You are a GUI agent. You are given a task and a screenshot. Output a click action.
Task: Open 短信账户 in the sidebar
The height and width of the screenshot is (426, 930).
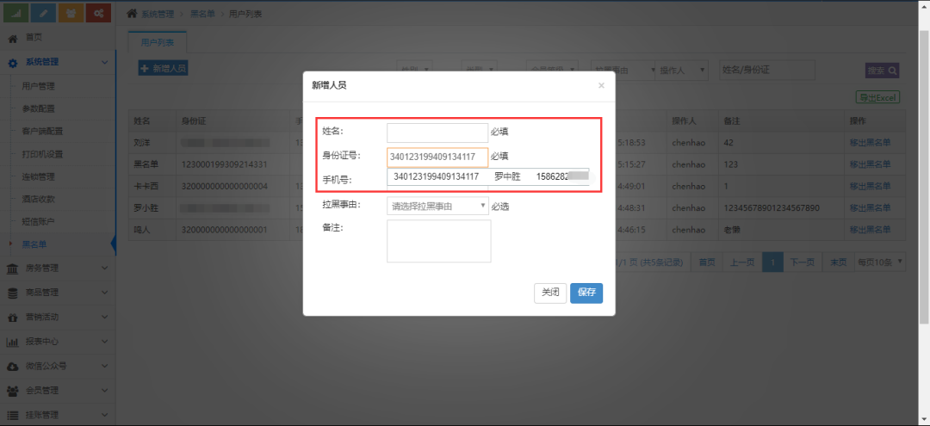click(x=38, y=221)
